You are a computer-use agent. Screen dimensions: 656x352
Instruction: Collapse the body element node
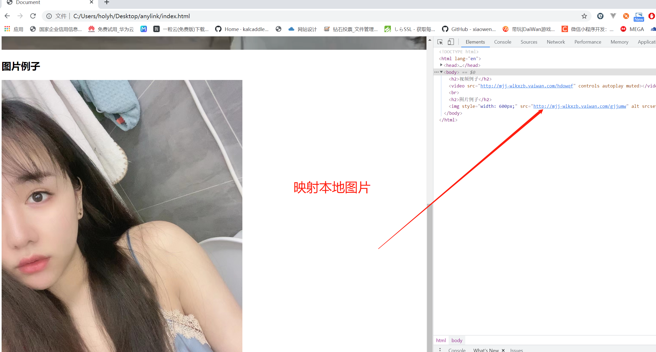(442, 72)
